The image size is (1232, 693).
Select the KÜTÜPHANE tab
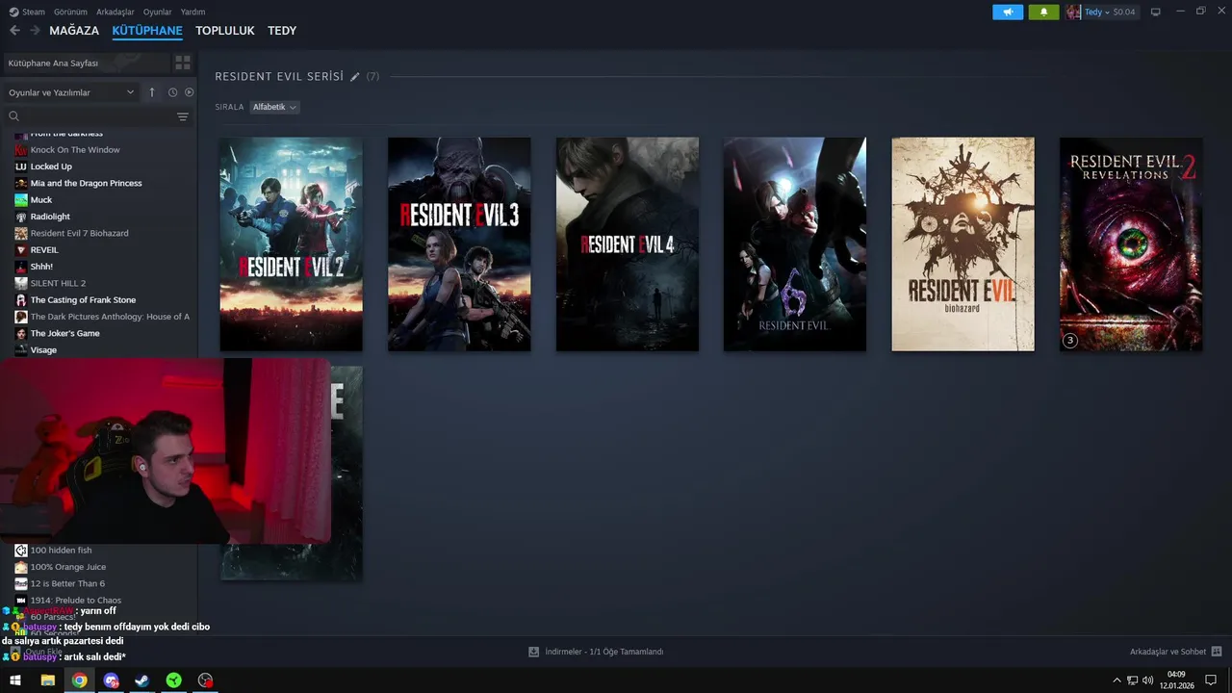(147, 31)
